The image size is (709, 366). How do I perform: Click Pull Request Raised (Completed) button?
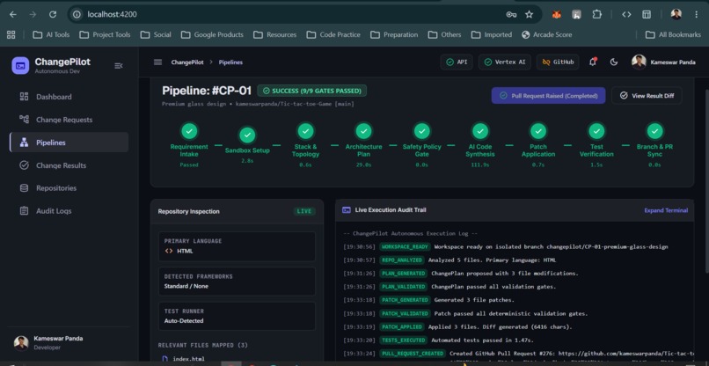549,95
